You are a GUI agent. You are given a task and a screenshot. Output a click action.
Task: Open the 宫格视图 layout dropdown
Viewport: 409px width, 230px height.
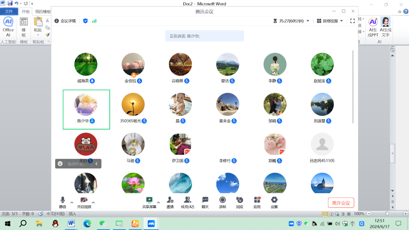pyautogui.click(x=330, y=21)
